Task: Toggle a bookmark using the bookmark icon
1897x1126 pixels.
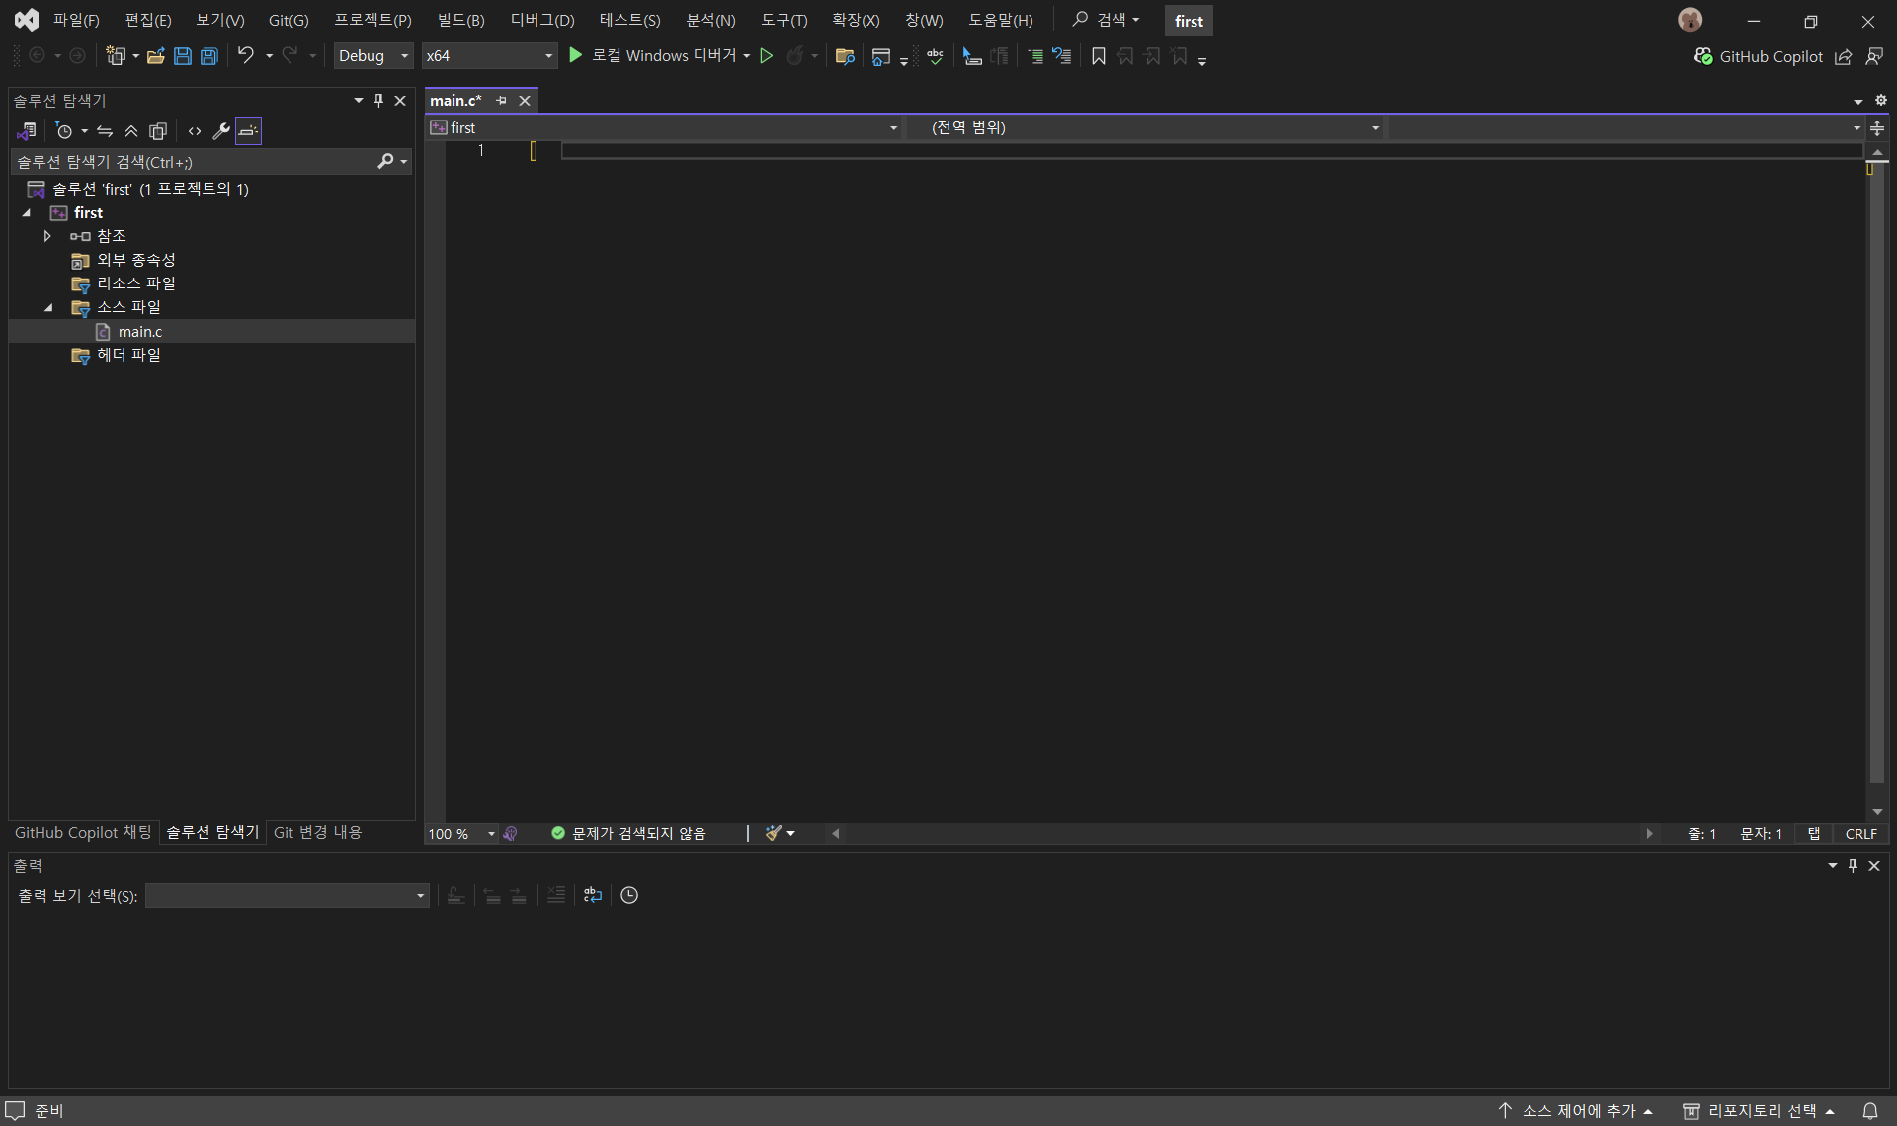Action: (1098, 56)
